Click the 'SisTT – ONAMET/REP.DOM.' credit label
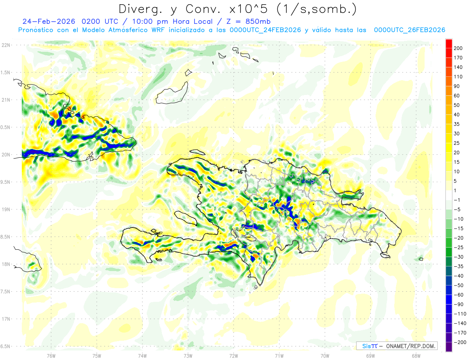 coord(397,346)
